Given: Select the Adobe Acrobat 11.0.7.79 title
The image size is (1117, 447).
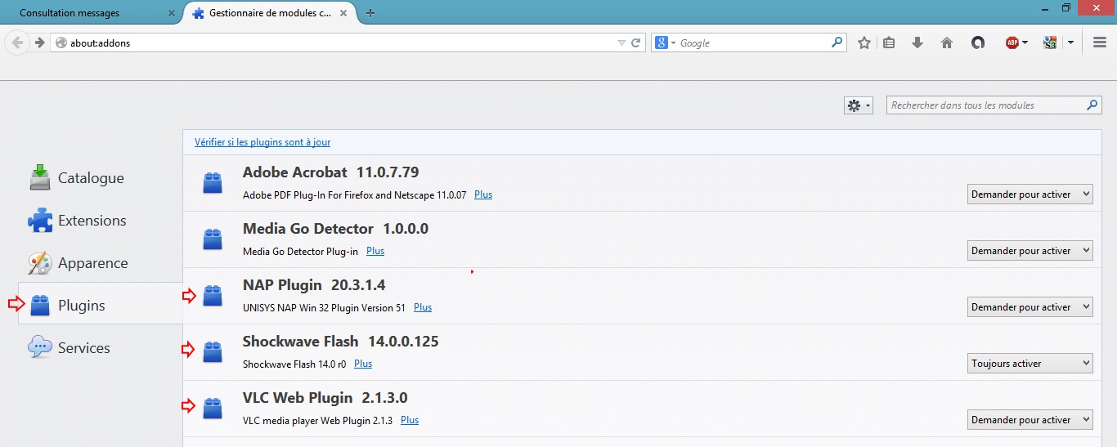Looking at the screenshot, I should [x=331, y=172].
